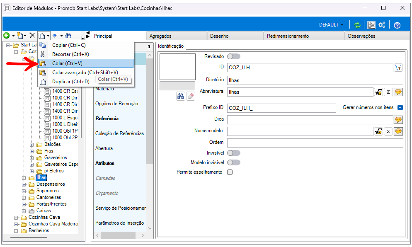The width and height of the screenshot is (412, 247).
Task: Expand the Banheiros tree node
Action: [17, 230]
